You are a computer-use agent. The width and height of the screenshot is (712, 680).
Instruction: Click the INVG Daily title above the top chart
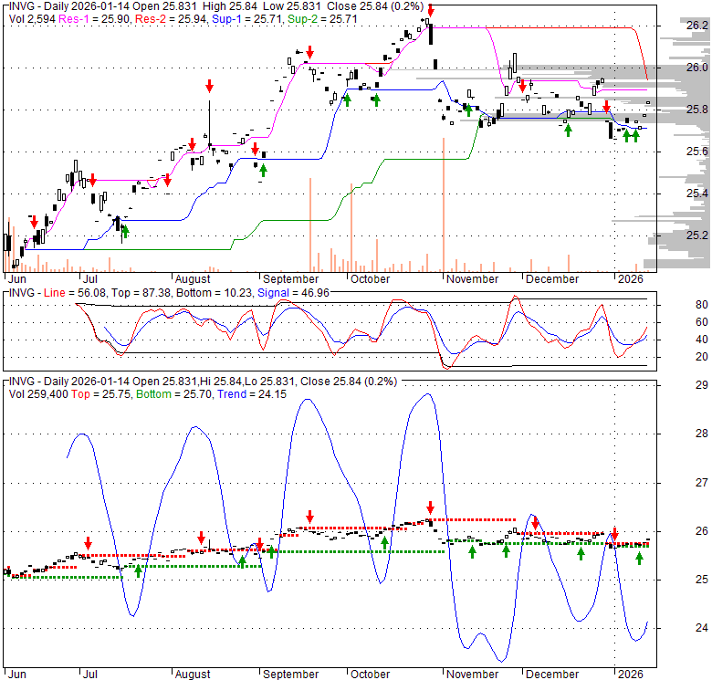37,6
